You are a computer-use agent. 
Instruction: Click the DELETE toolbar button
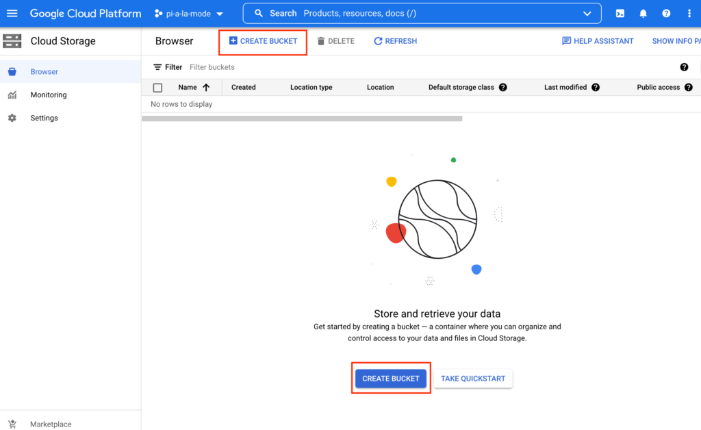335,41
